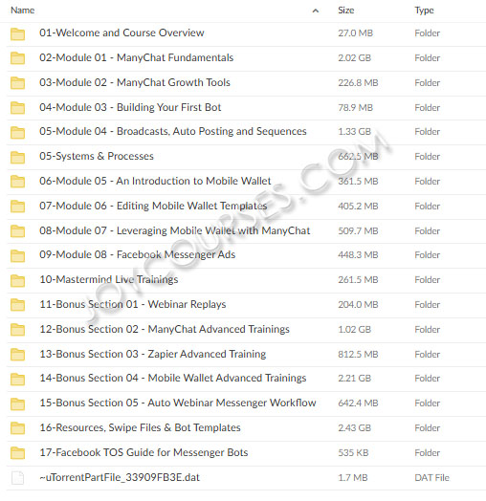Select '03-Module 02 - ManyChat Growth Tools' name
Image resolution: width=486 pixels, height=501 pixels.
click(x=135, y=82)
